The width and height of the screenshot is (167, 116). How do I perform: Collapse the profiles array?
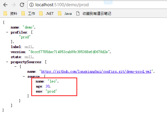tap(7, 32)
